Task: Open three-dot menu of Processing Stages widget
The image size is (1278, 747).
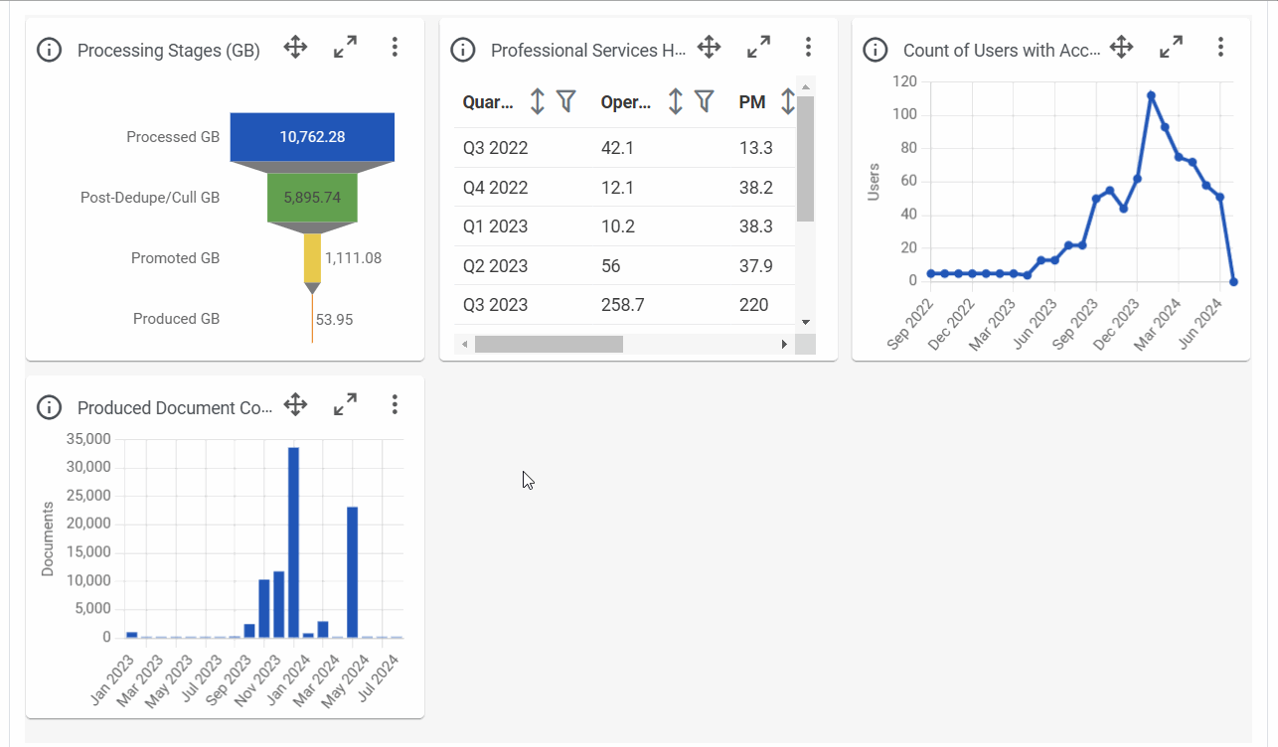Action: point(395,47)
